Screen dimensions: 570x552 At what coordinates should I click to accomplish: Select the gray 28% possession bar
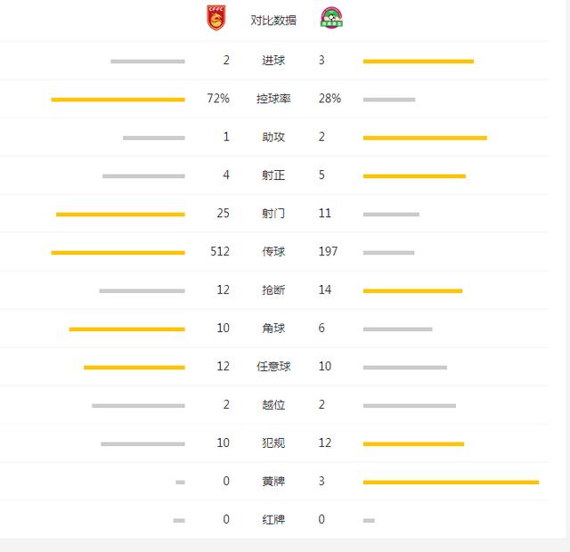point(389,100)
